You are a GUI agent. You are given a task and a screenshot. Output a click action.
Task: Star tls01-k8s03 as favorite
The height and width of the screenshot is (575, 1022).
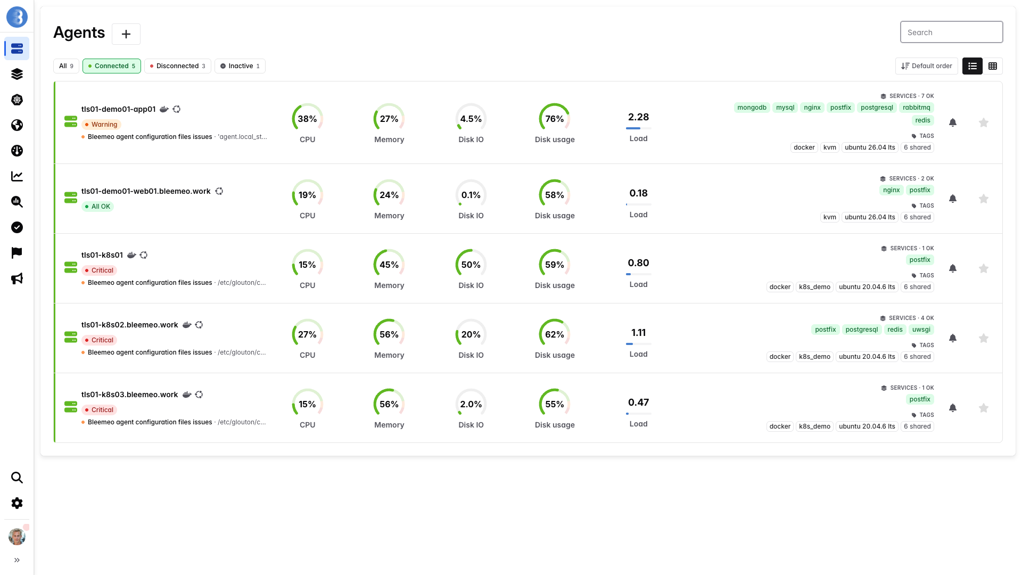point(984,408)
